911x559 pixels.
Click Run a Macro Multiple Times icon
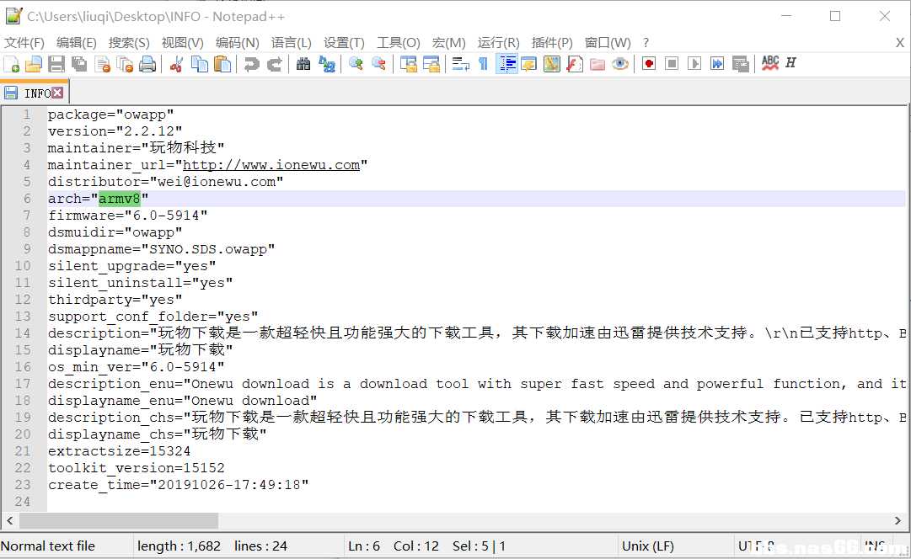(x=717, y=64)
